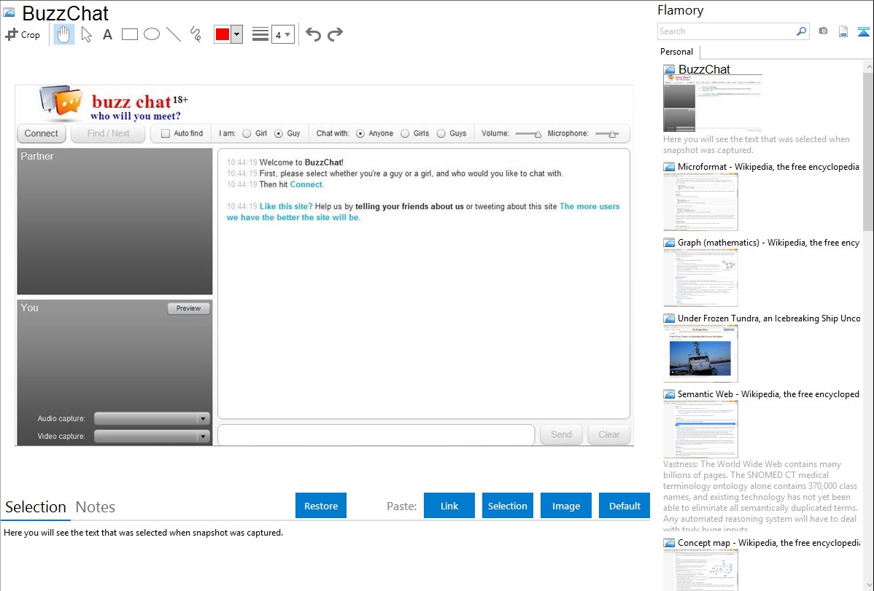Choose the arrow pointer tool
The image size is (874, 591).
pos(86,34)
